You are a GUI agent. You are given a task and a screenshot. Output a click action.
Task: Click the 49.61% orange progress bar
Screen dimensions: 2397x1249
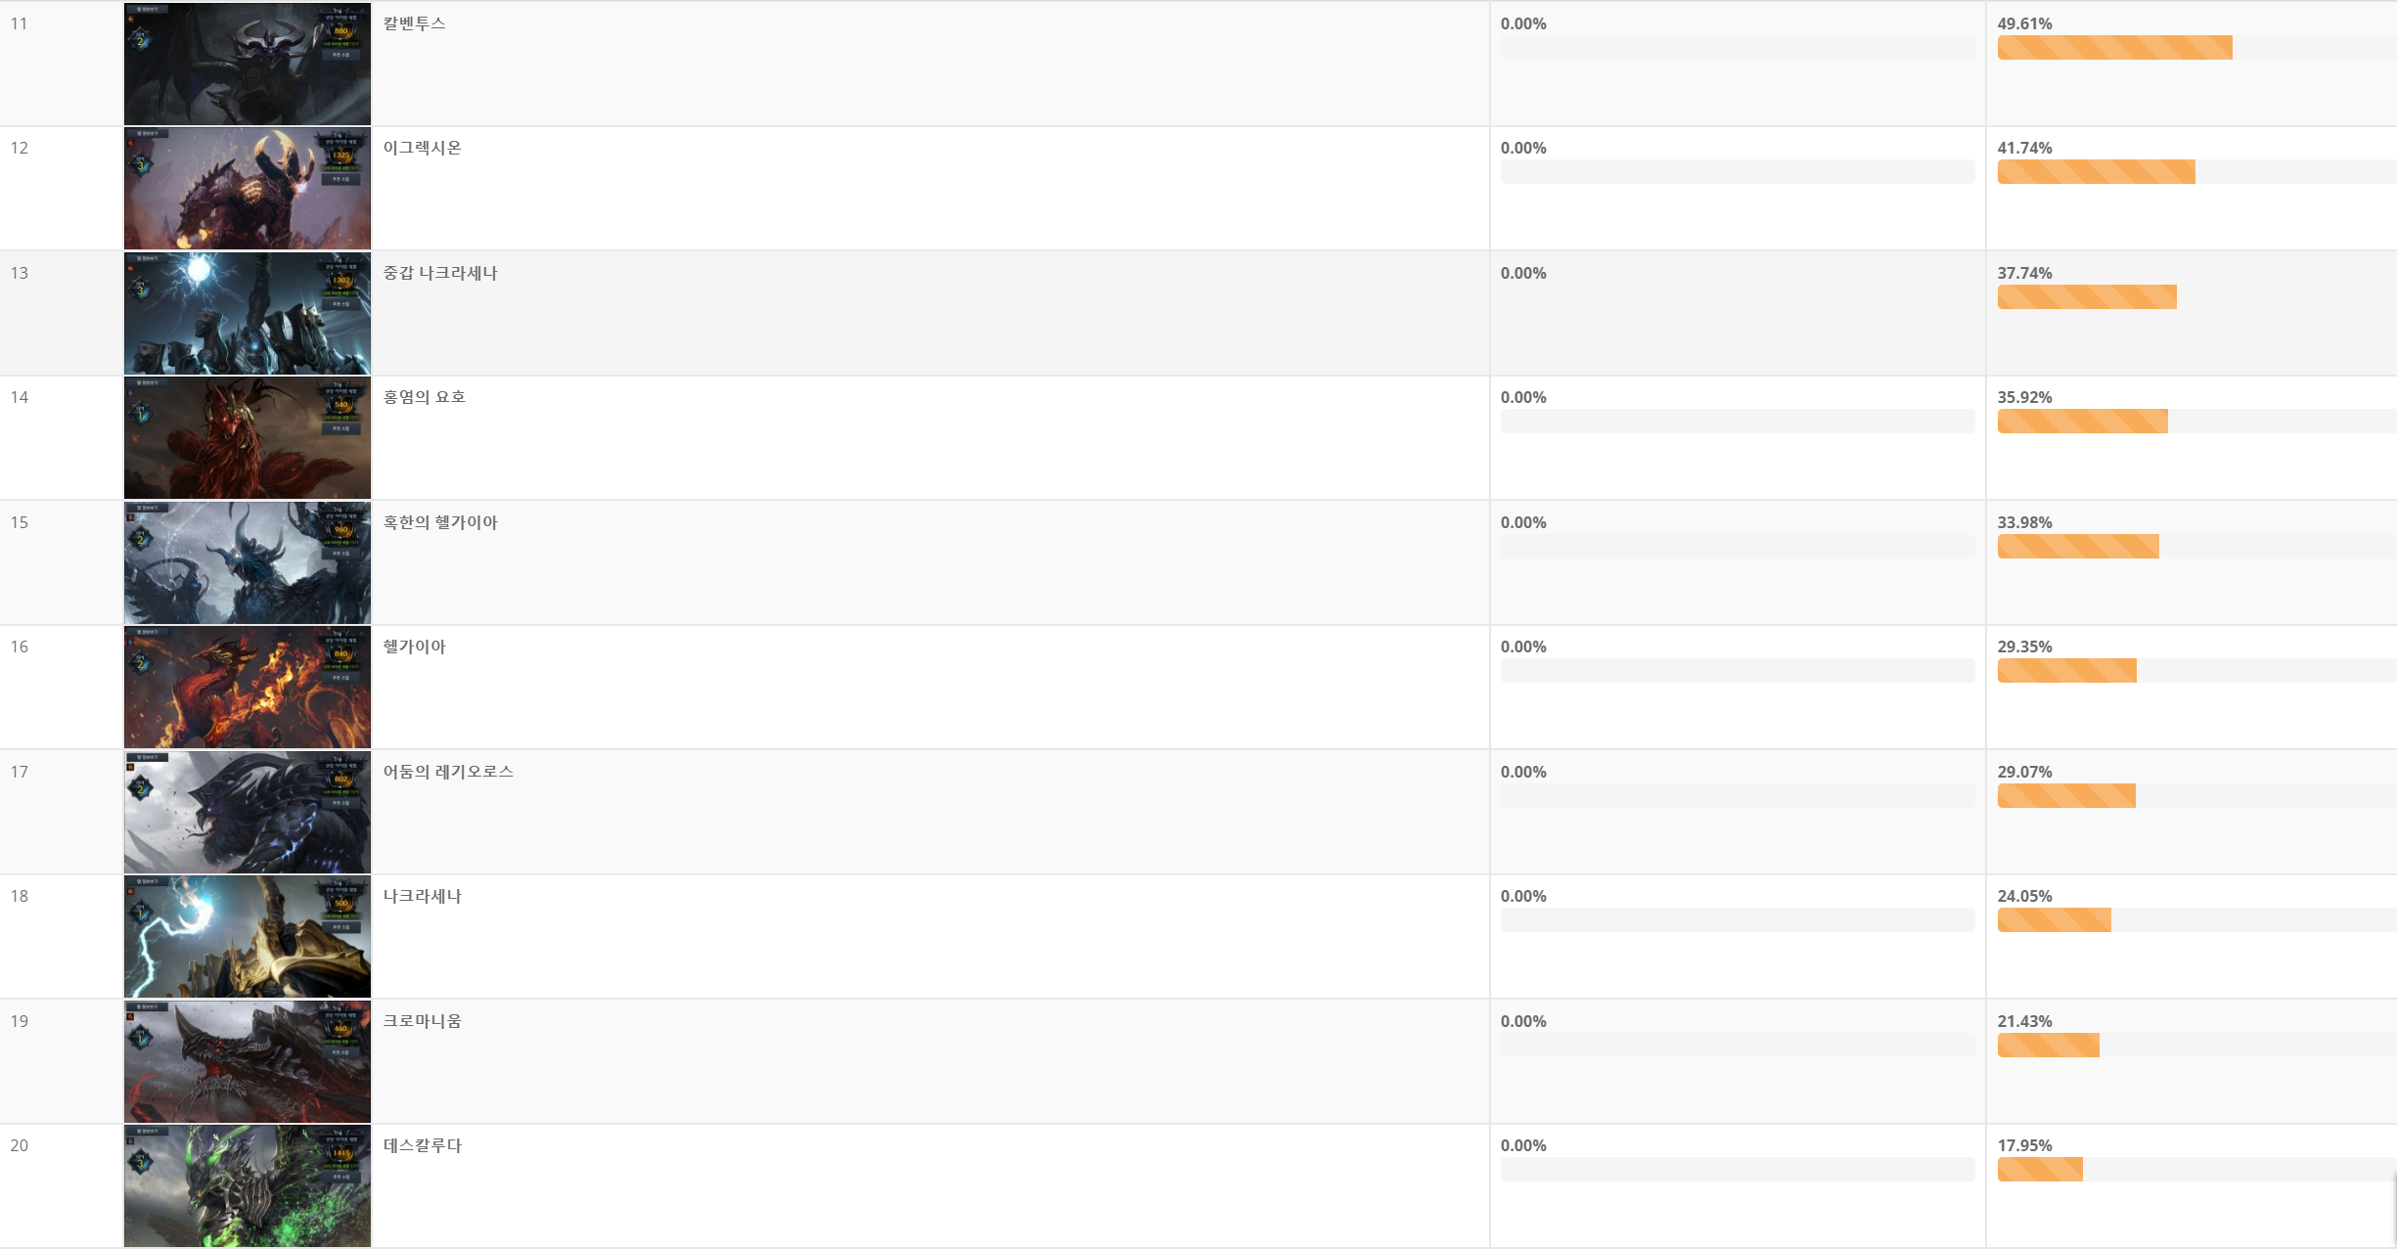tap(2114, 47)
